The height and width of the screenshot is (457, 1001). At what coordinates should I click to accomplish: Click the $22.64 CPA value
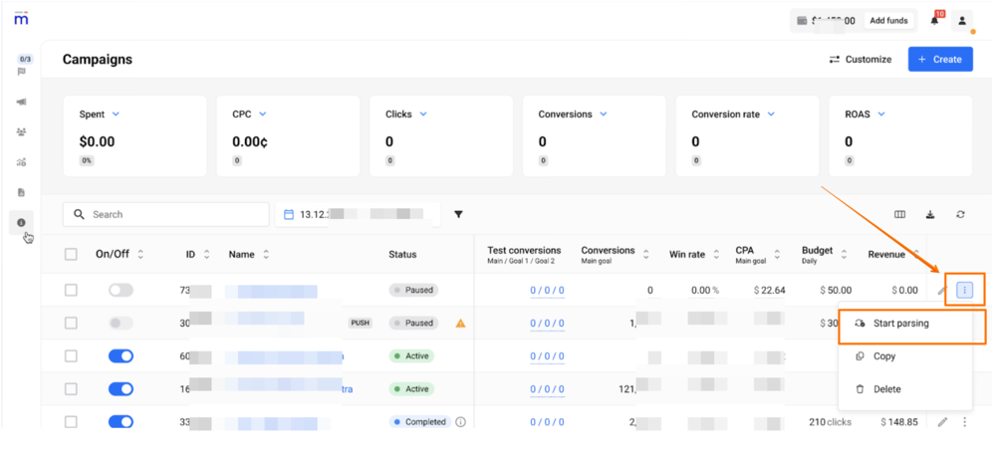pyautogui.click(x=769, y=291)
